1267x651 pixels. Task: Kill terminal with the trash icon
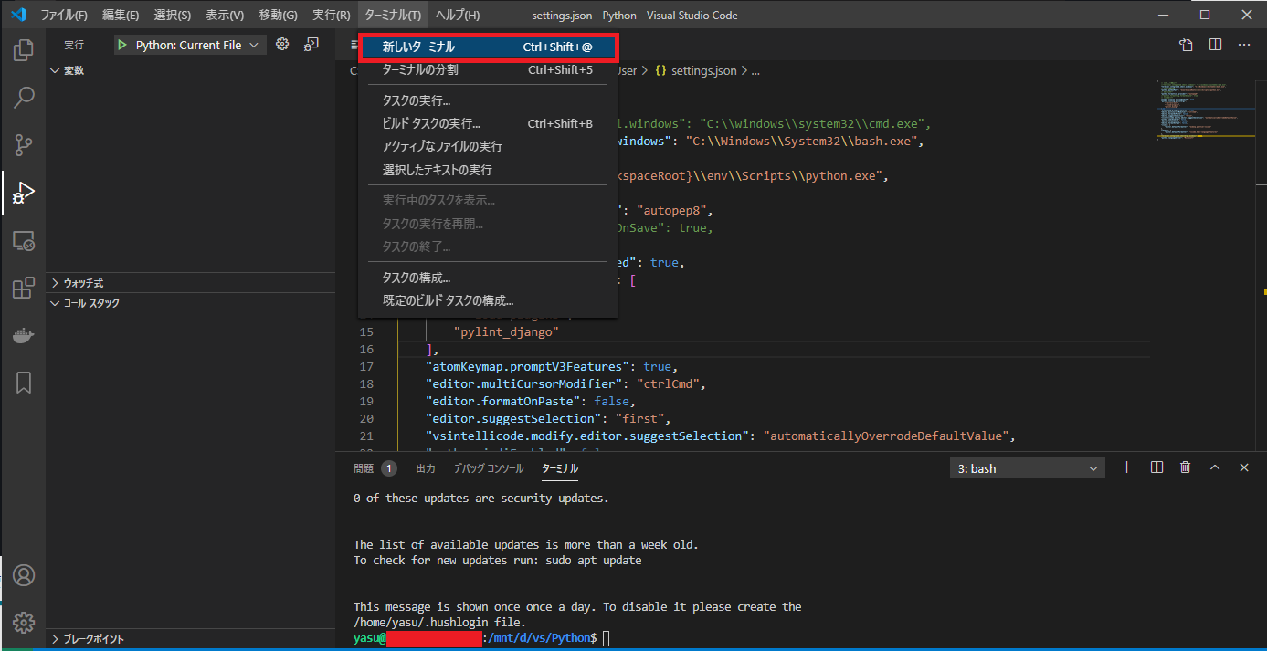pyautogui.click(x=1185, y=467)
